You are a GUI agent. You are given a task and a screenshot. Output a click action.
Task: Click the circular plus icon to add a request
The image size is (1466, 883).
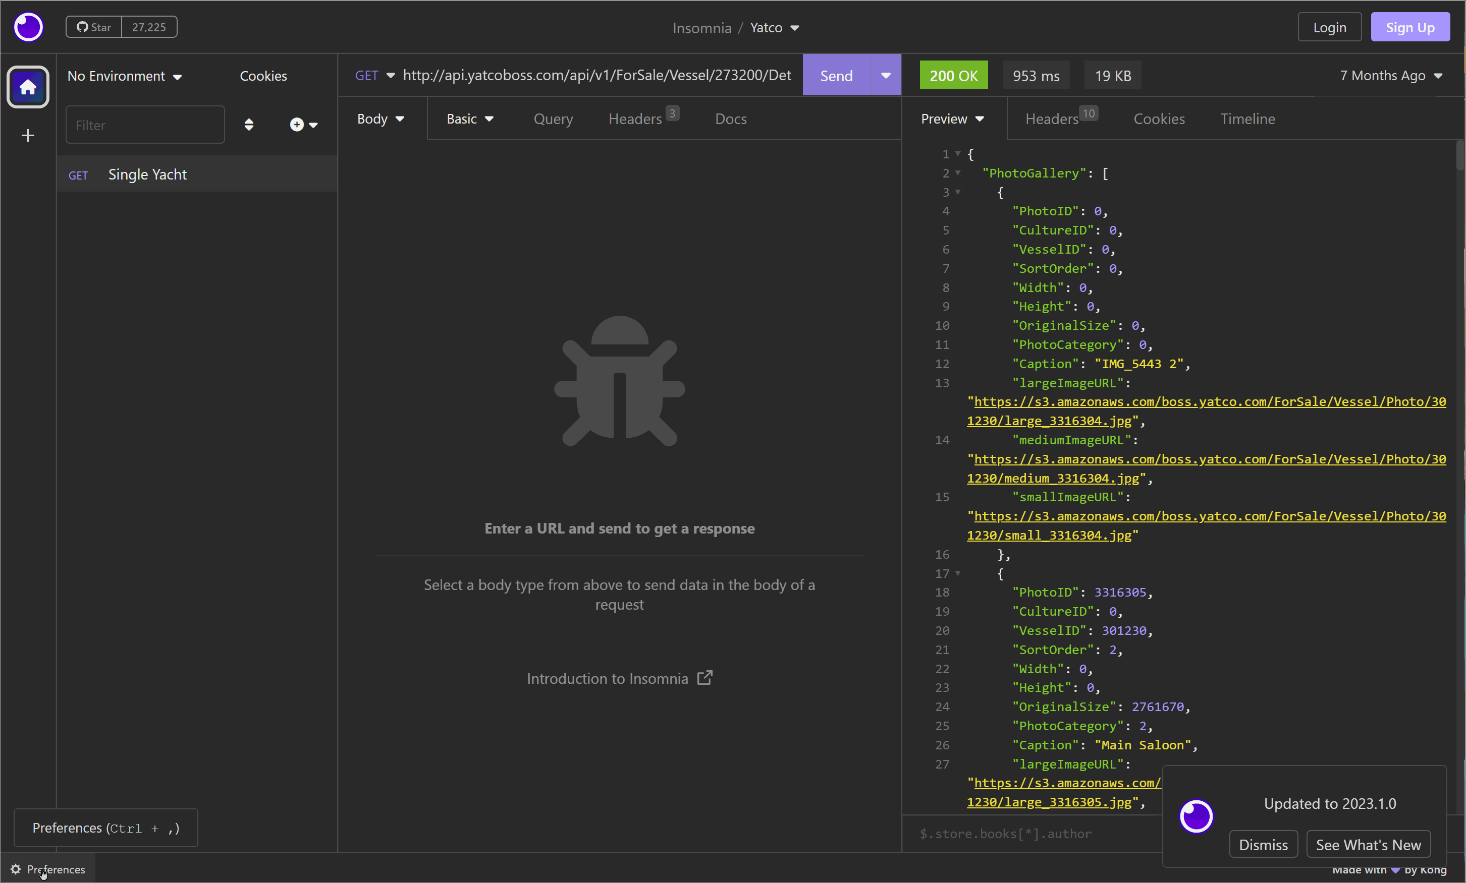(x=296, y=125)
